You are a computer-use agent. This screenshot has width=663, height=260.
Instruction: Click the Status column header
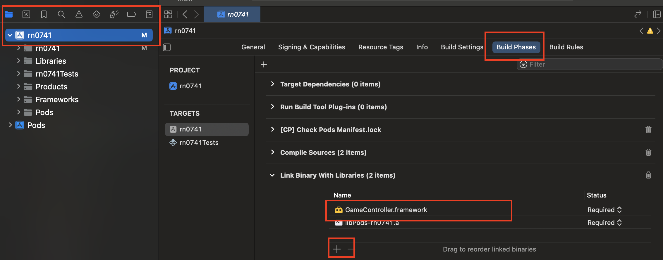pyautogui.click(x=597, y=195)
